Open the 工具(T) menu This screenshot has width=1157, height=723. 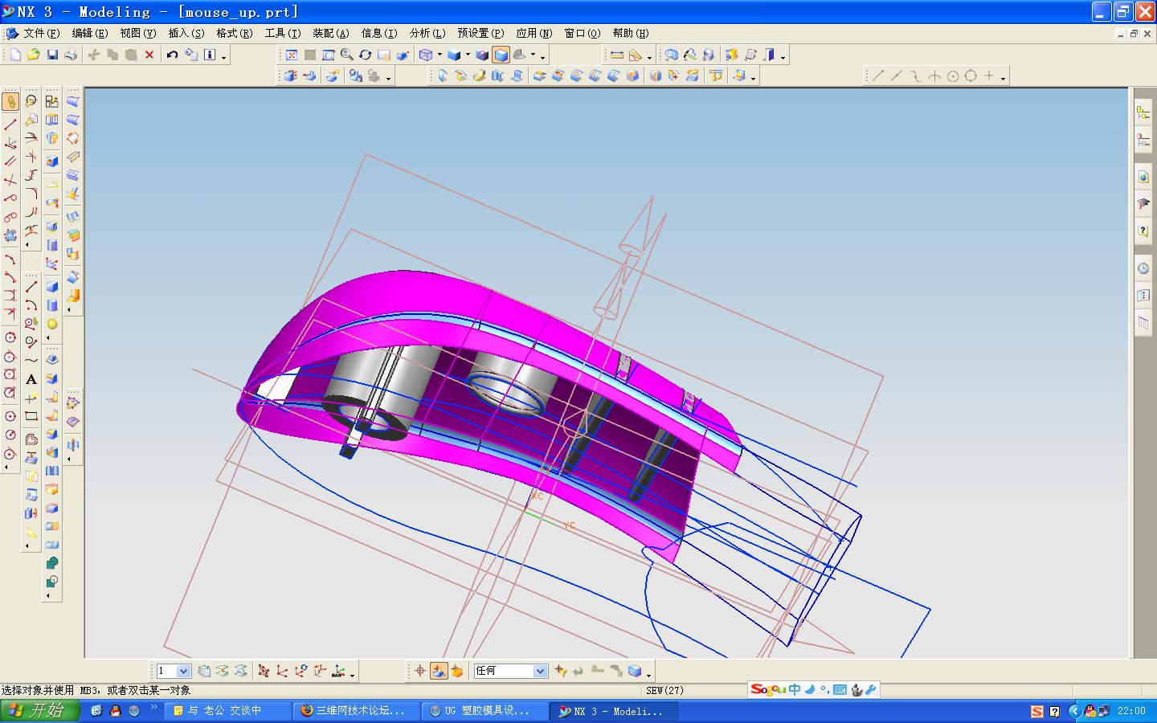click(x=283, y=33)
